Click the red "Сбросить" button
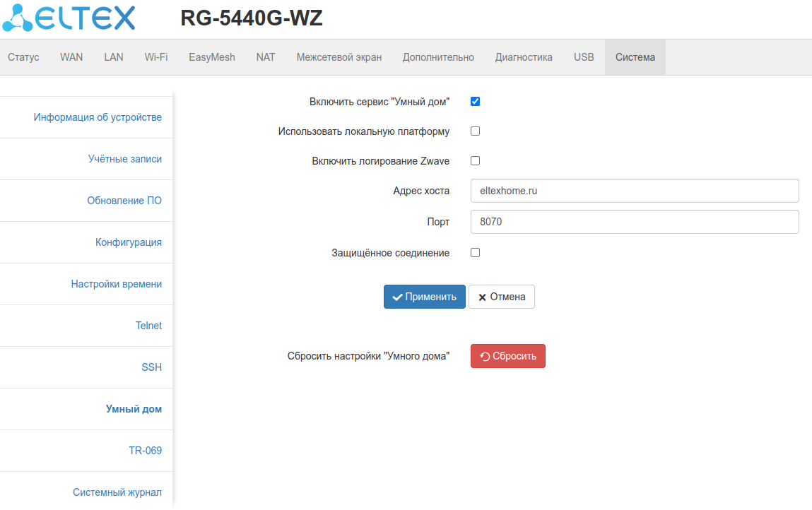The width and height of the screenshot is (812, 510). coord(507,356)
